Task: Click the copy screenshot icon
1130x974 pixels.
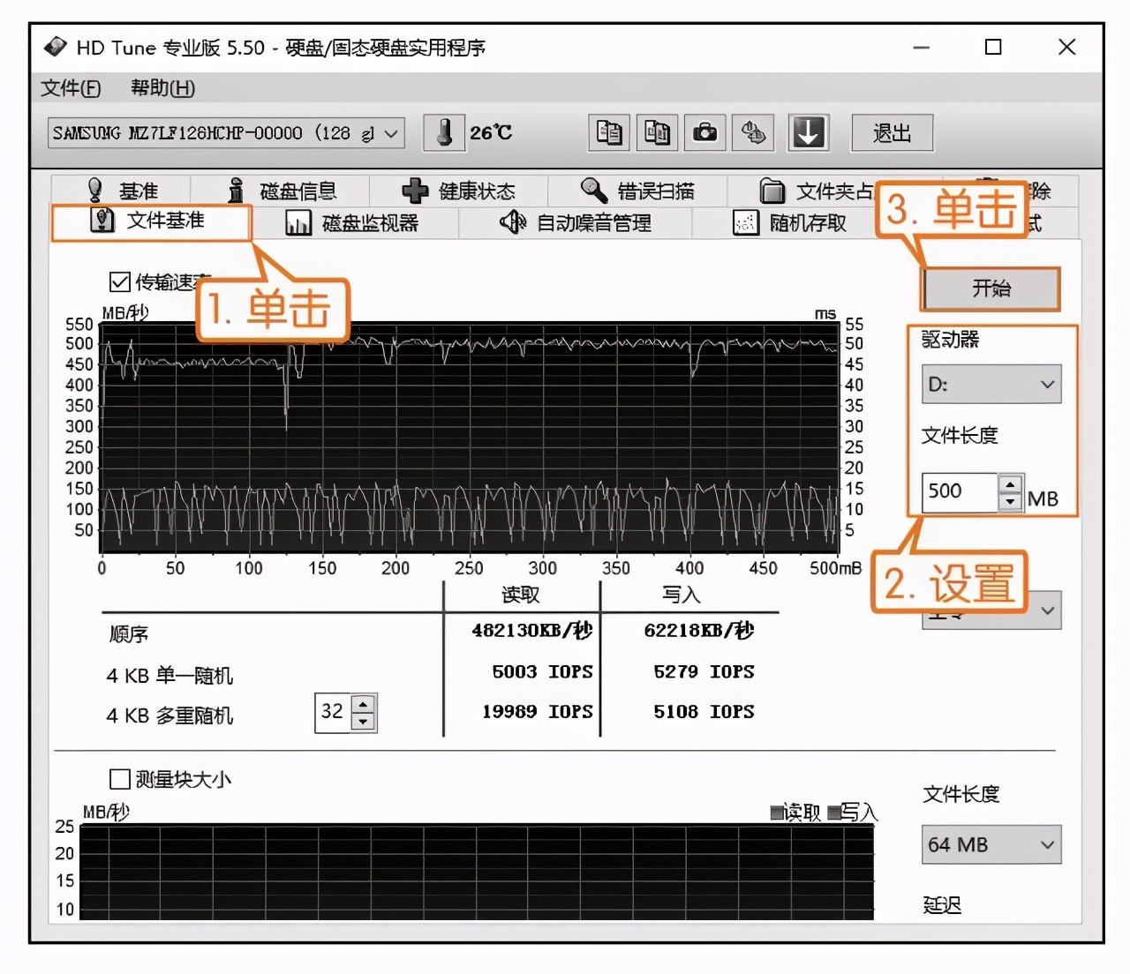Action: 657,133
